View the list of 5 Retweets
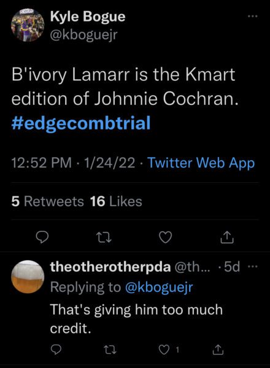This screenshot has height=368, width=270. [x=47, y=201]
